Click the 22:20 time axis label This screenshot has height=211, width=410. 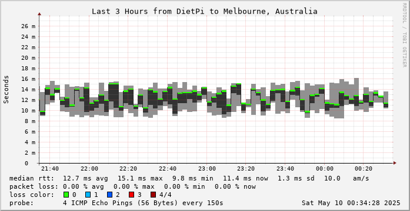pos(128,169)
